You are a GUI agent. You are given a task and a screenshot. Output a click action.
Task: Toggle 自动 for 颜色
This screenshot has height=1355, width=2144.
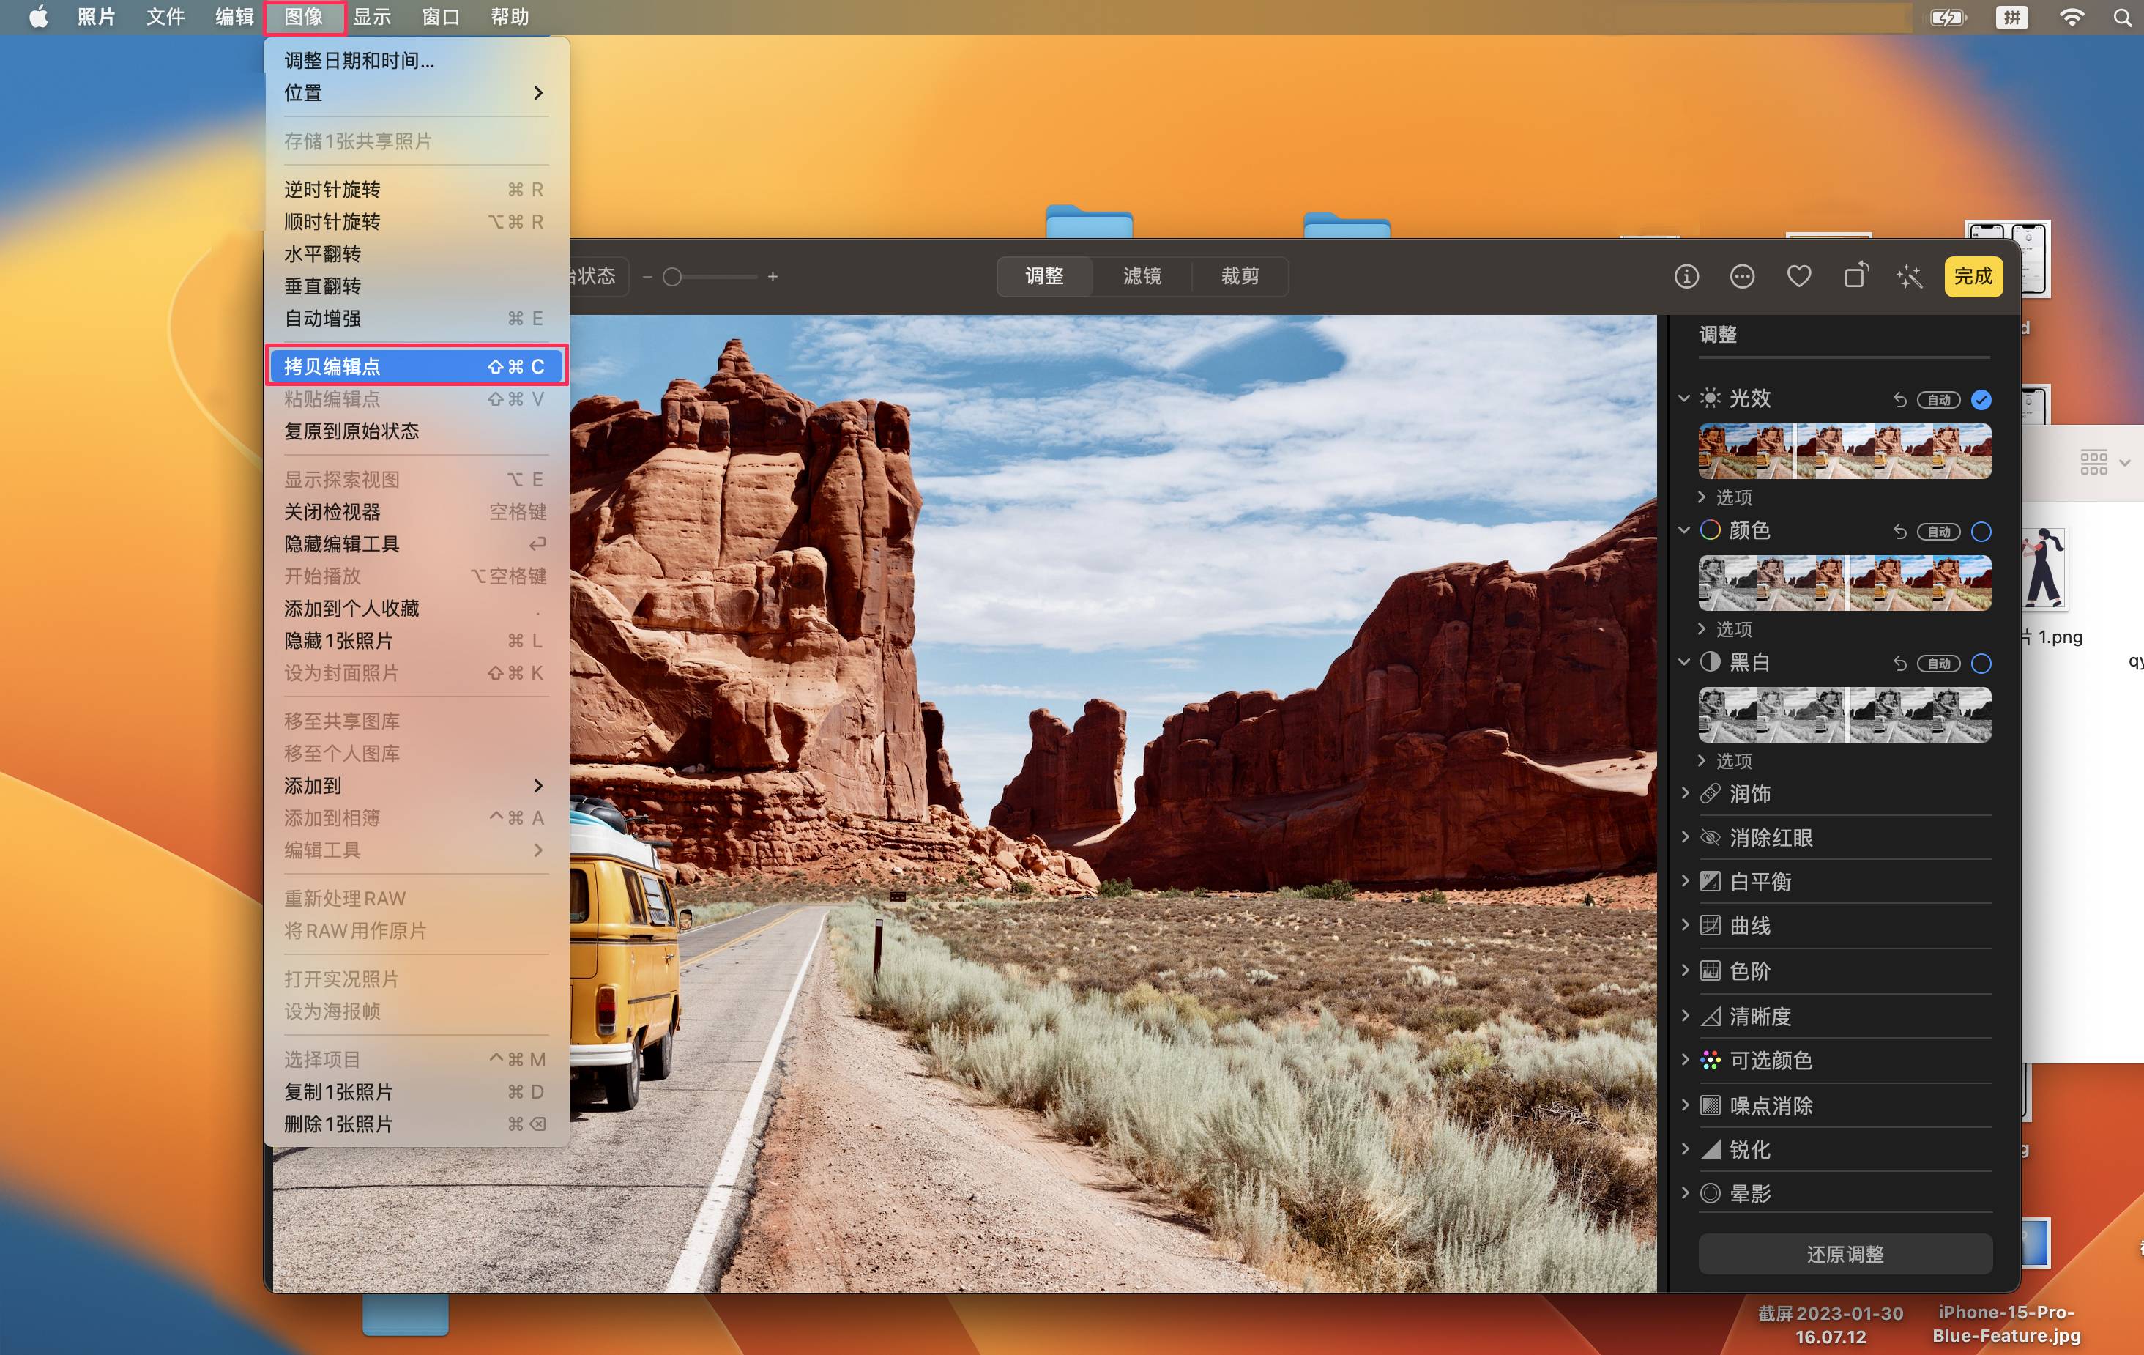1938,531
